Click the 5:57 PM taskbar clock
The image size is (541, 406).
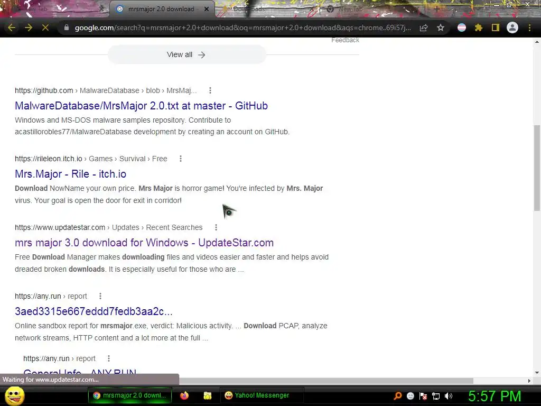point(495,396)
